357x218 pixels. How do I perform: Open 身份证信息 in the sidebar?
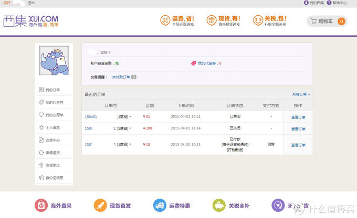coord(54,178)
